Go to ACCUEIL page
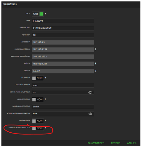 [132, 143]
